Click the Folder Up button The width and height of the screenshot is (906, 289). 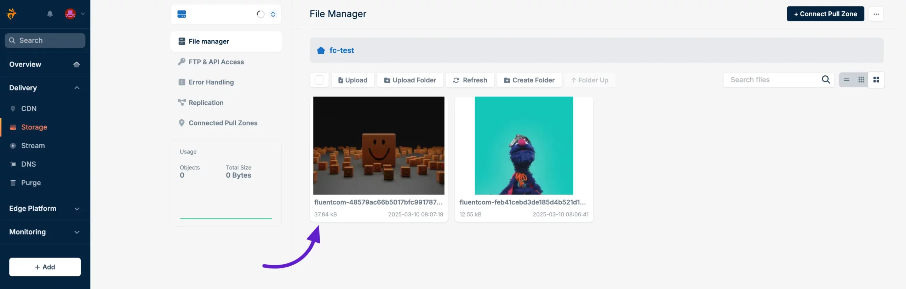click(590, 80)
